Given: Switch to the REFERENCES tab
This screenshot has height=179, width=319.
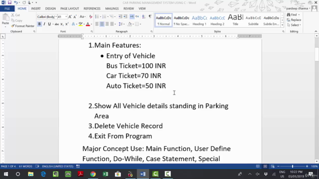Looking at the screenshot, I should coord(92,8).
